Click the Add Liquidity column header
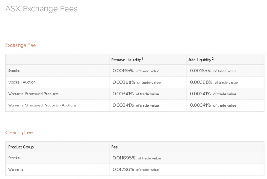 (200, 60)
